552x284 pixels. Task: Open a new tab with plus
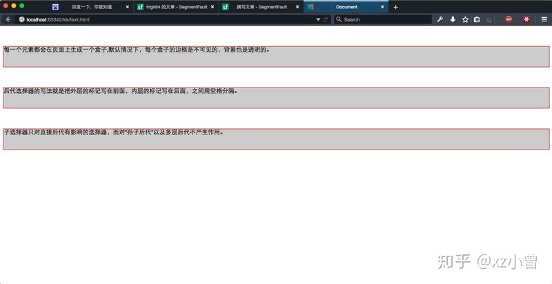point(395,7)
